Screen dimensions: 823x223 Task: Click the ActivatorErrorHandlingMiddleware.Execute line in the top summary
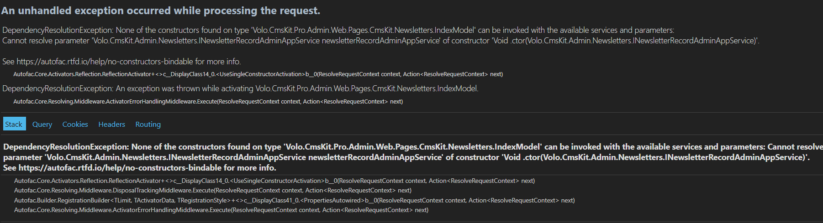tap(208, 101)
